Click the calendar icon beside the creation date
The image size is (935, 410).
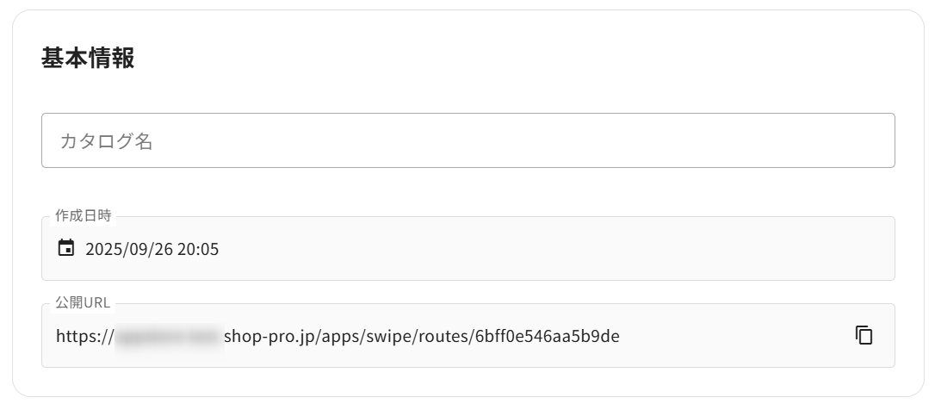click(66, 249)
